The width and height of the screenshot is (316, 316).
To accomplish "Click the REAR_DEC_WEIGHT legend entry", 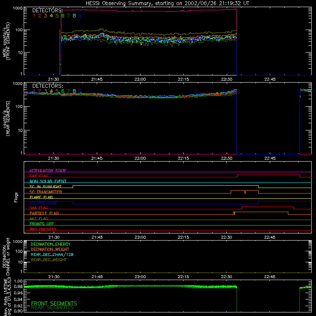I will (49, 260).
